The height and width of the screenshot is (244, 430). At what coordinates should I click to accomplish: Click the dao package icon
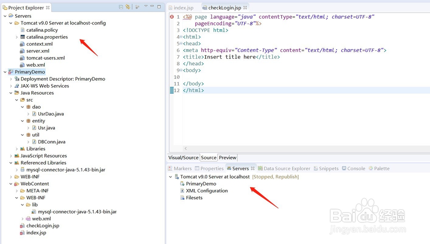coord(28,107)
